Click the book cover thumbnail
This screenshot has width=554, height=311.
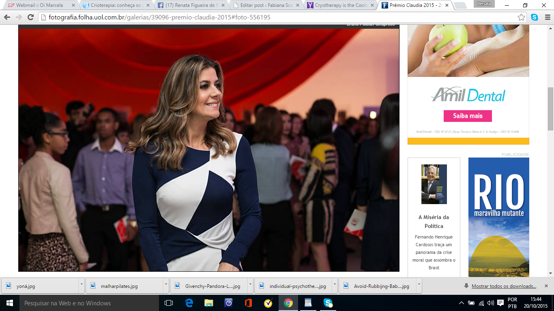coord(434,184)
